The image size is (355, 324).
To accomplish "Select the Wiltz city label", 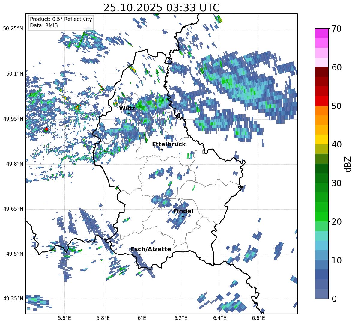I will point(127,108).
